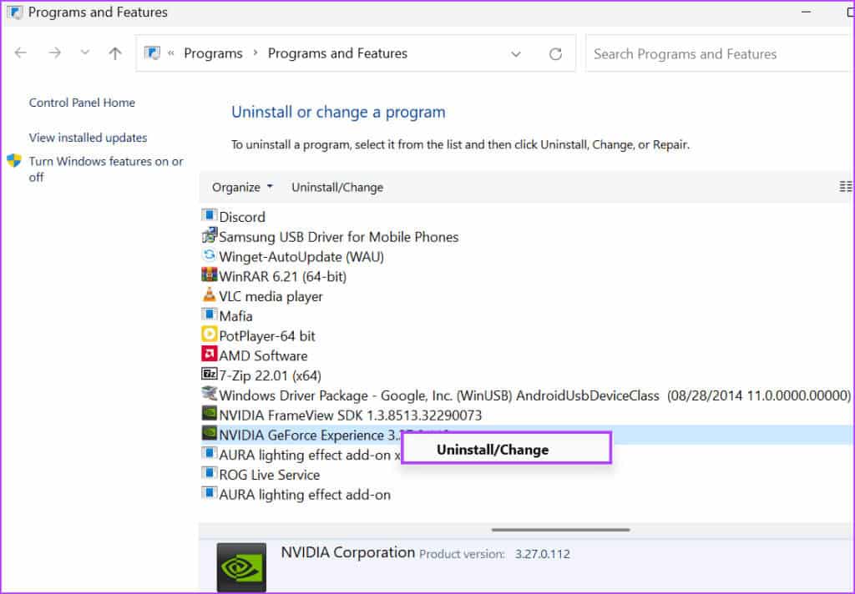The height and width of the screenshot is (594, 855).
Task: Click the NVIDIA logo in details pane
Action: coord(241,567)
